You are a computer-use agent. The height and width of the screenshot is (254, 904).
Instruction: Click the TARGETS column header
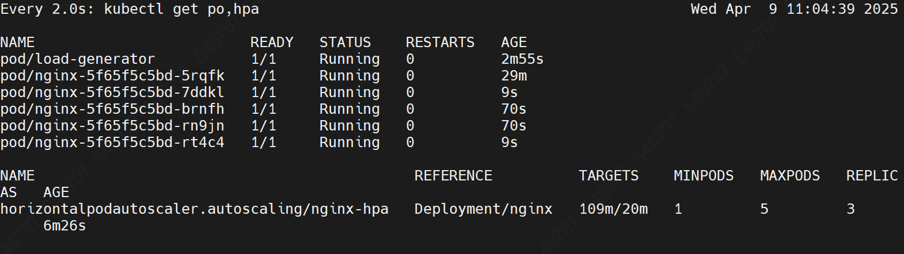pos(609,176)
